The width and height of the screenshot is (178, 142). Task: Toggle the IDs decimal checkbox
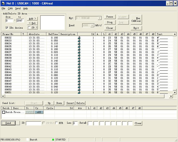[7, 27]
